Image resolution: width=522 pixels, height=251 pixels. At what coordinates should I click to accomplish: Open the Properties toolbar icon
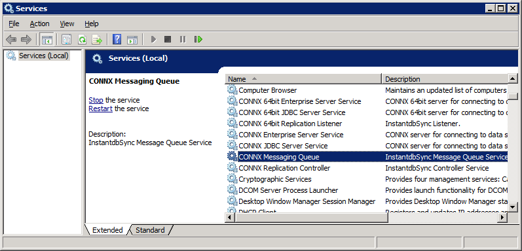66,40
